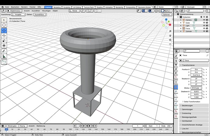Viewport: 210px width, 136px height.
Task: Open the Global orientation dropdown
Action: tap(74, 11)
